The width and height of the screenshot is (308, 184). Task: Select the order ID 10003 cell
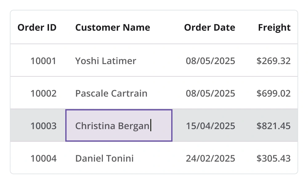click(x=43, y=126)
